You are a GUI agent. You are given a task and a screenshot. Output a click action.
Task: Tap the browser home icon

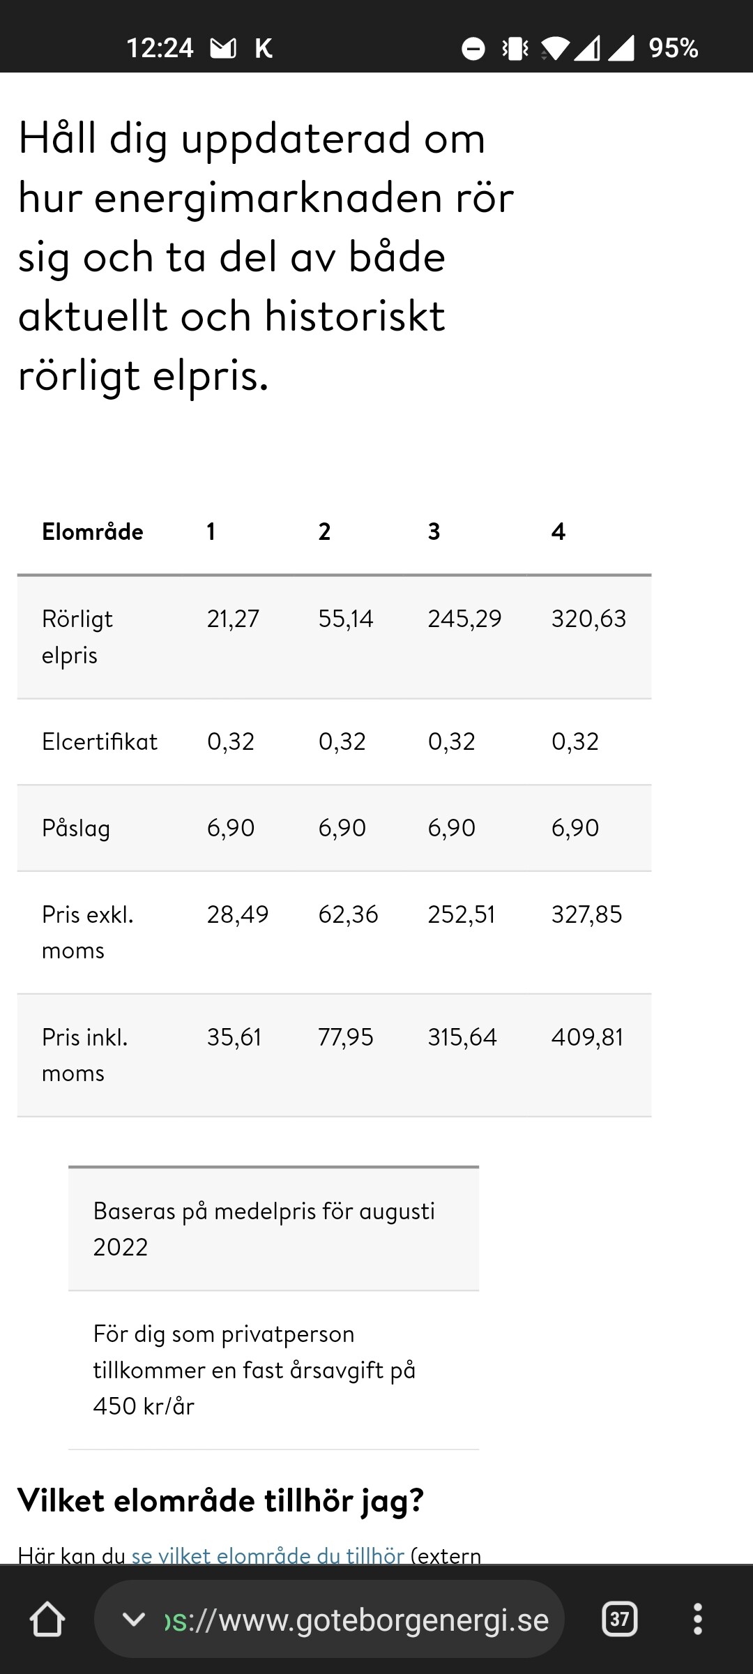pos(47,1618)
